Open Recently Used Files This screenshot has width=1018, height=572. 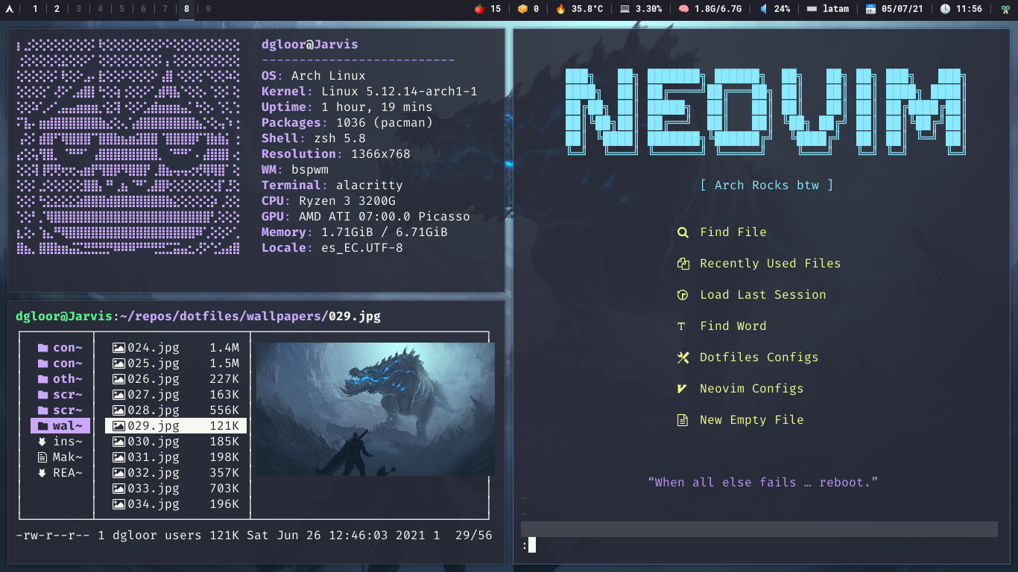click(770, 264)
